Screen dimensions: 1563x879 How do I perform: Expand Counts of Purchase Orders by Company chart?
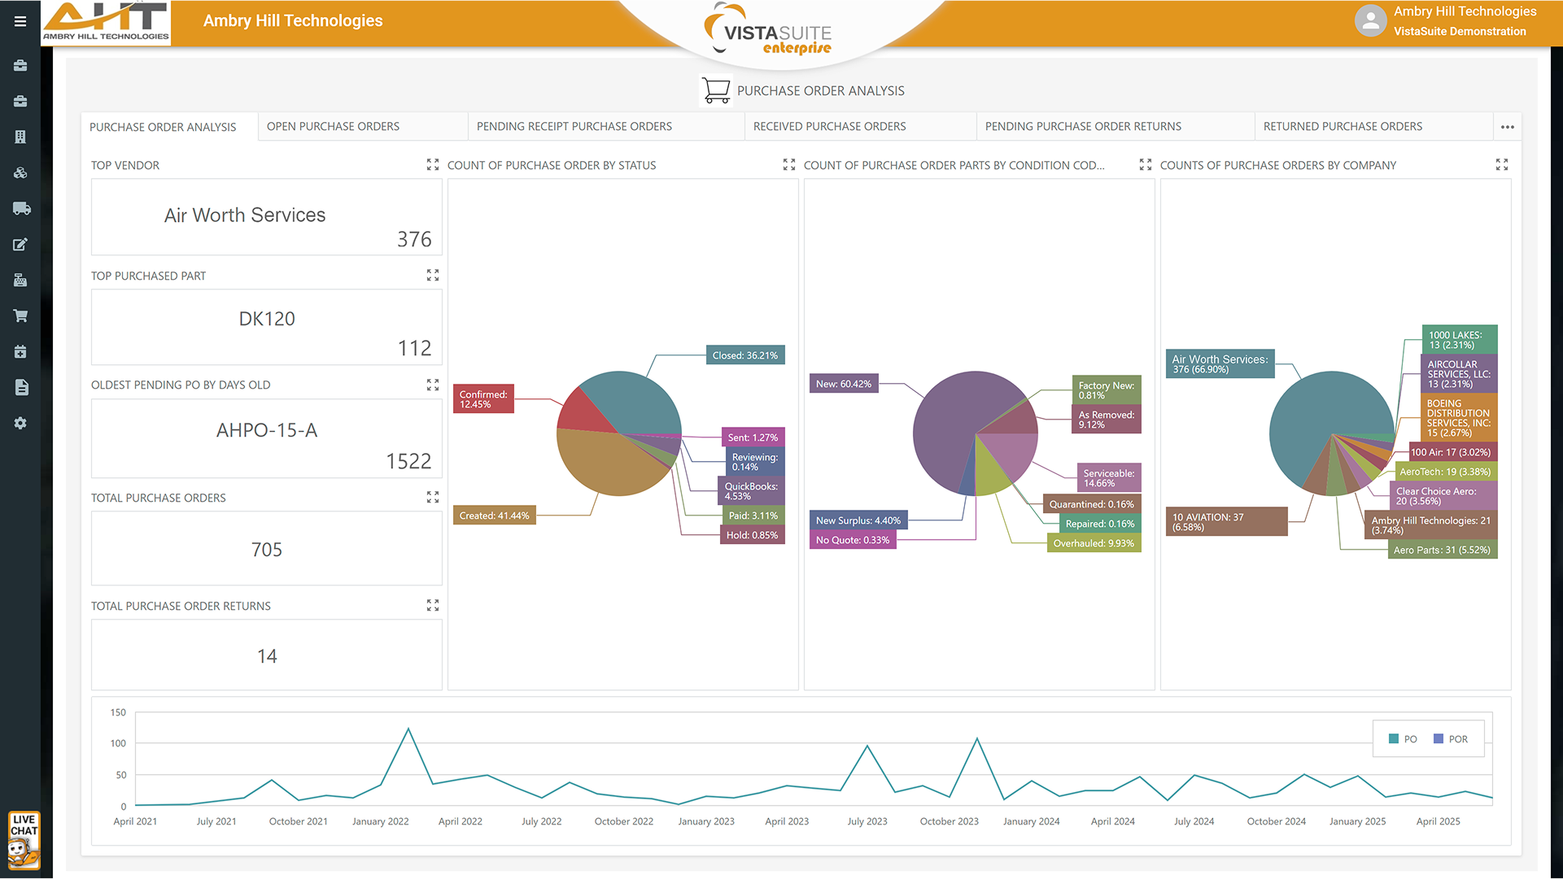click(1501, 164)
